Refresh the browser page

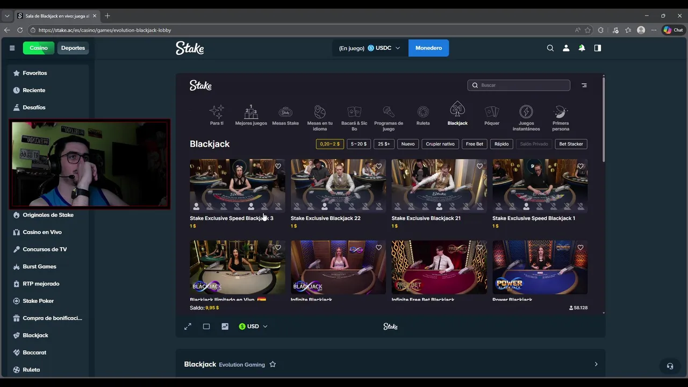click(x=20, y=30)
